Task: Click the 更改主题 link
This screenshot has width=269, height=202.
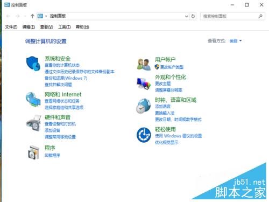Action: [x=163, y=83]
